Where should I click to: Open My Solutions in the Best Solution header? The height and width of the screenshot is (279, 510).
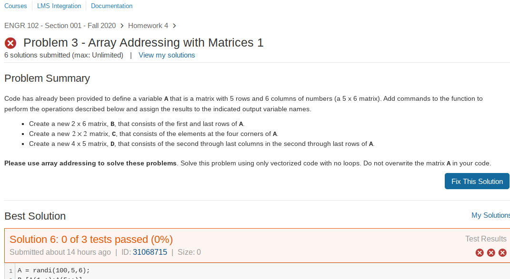point(490,215)
